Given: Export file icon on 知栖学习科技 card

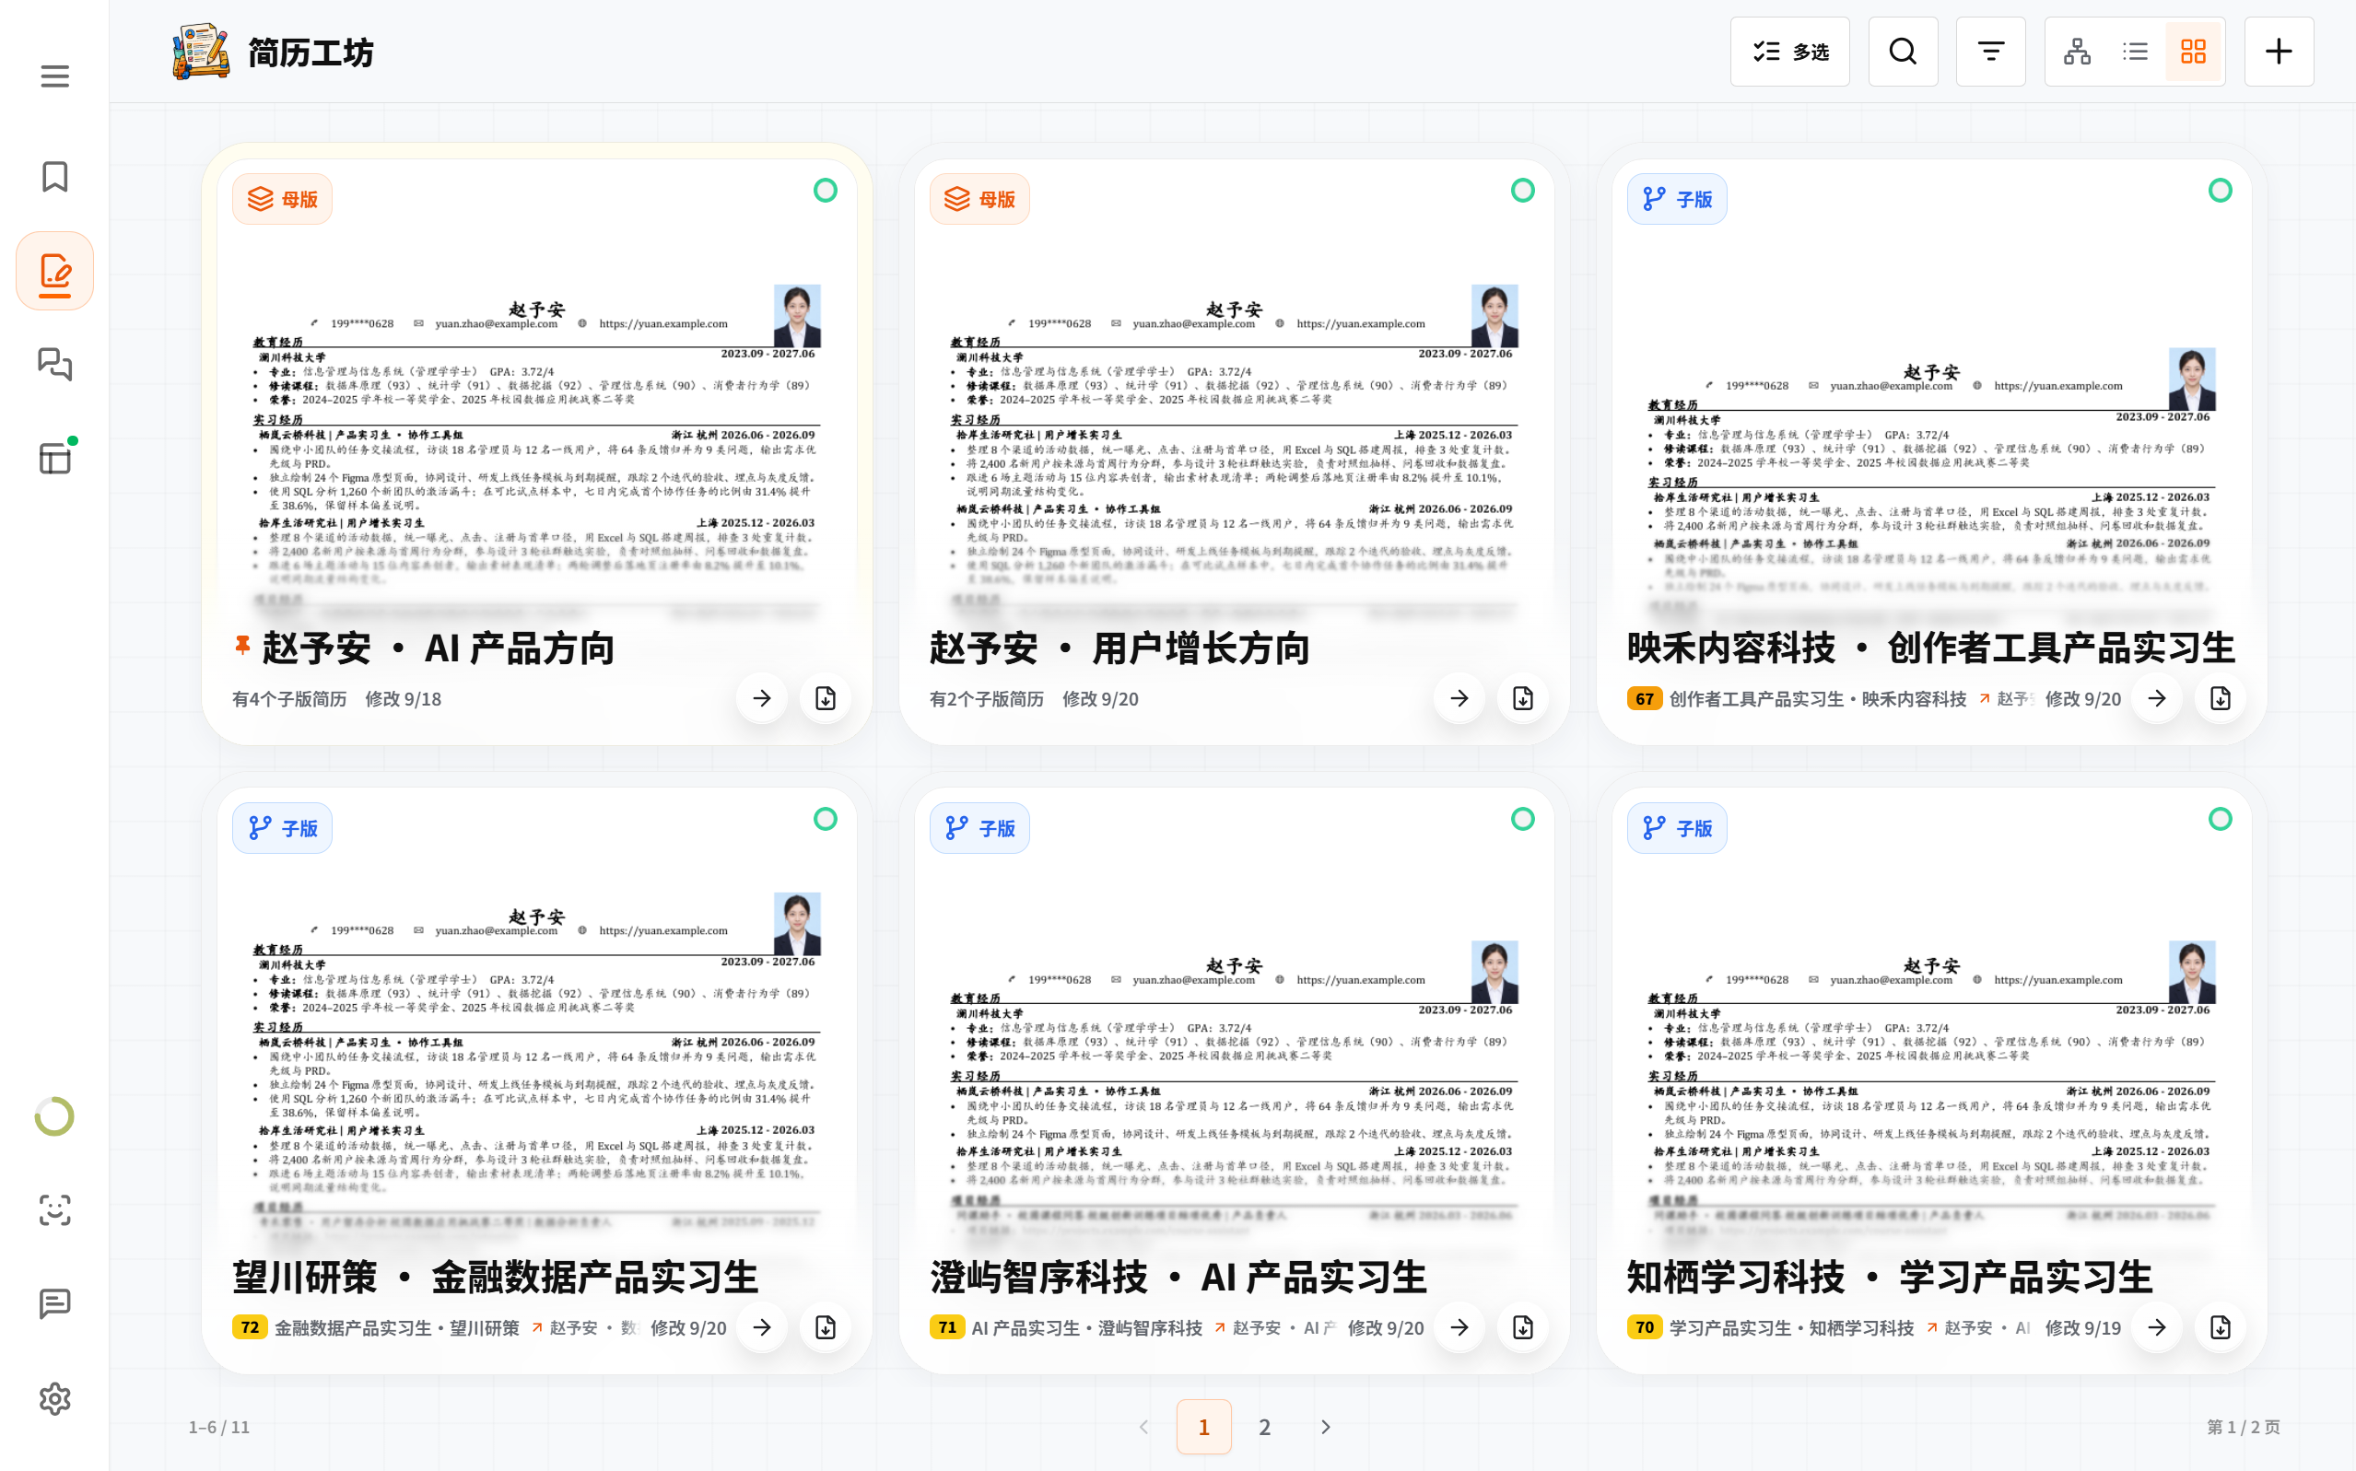Looking at the screenshot, I should [2221, 1328].
